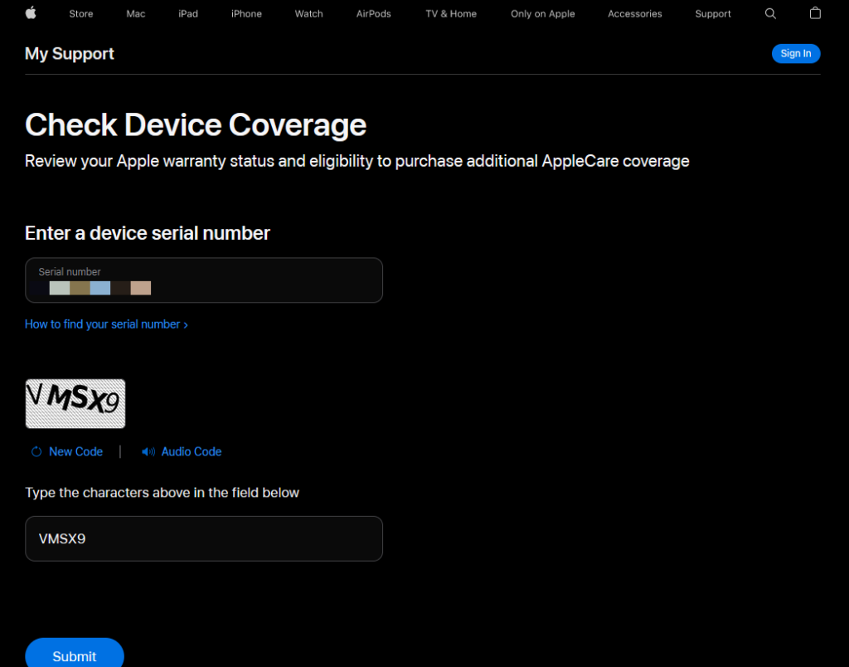The image size is (849, 667).
Task: Click the My Support heading
Action: 70,54
